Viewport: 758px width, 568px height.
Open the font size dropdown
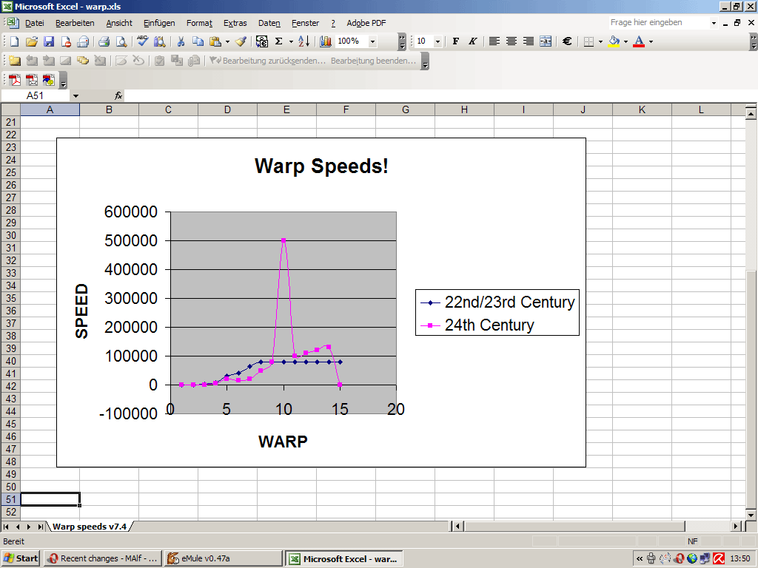(437, 41)
